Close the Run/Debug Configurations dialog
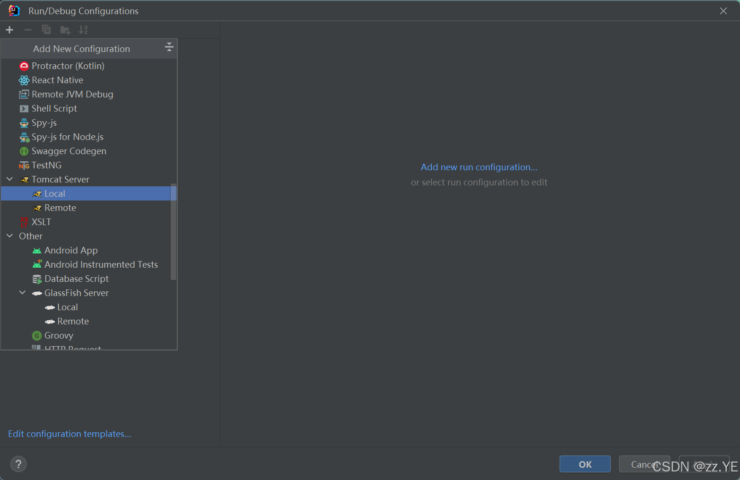 (723, 11)
